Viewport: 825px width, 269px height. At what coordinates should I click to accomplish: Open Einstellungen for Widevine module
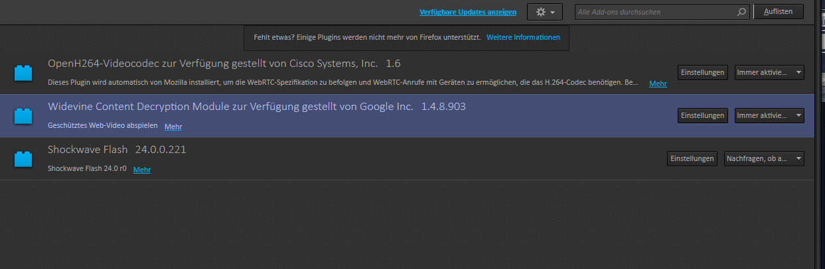pos(703,115)
